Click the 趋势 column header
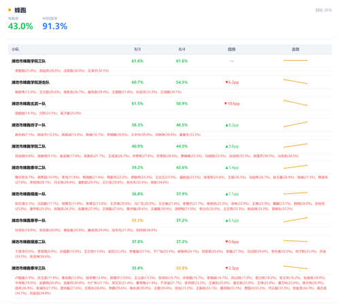Screen dimensions: 340x305 point(232,49)
